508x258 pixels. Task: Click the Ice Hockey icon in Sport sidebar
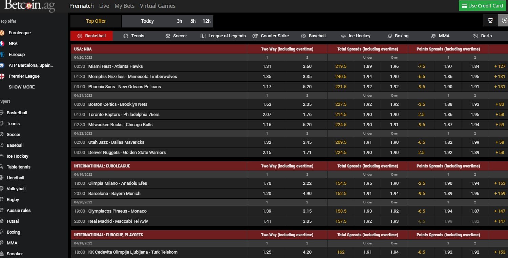pyautogui.click(x=2, y=156)
